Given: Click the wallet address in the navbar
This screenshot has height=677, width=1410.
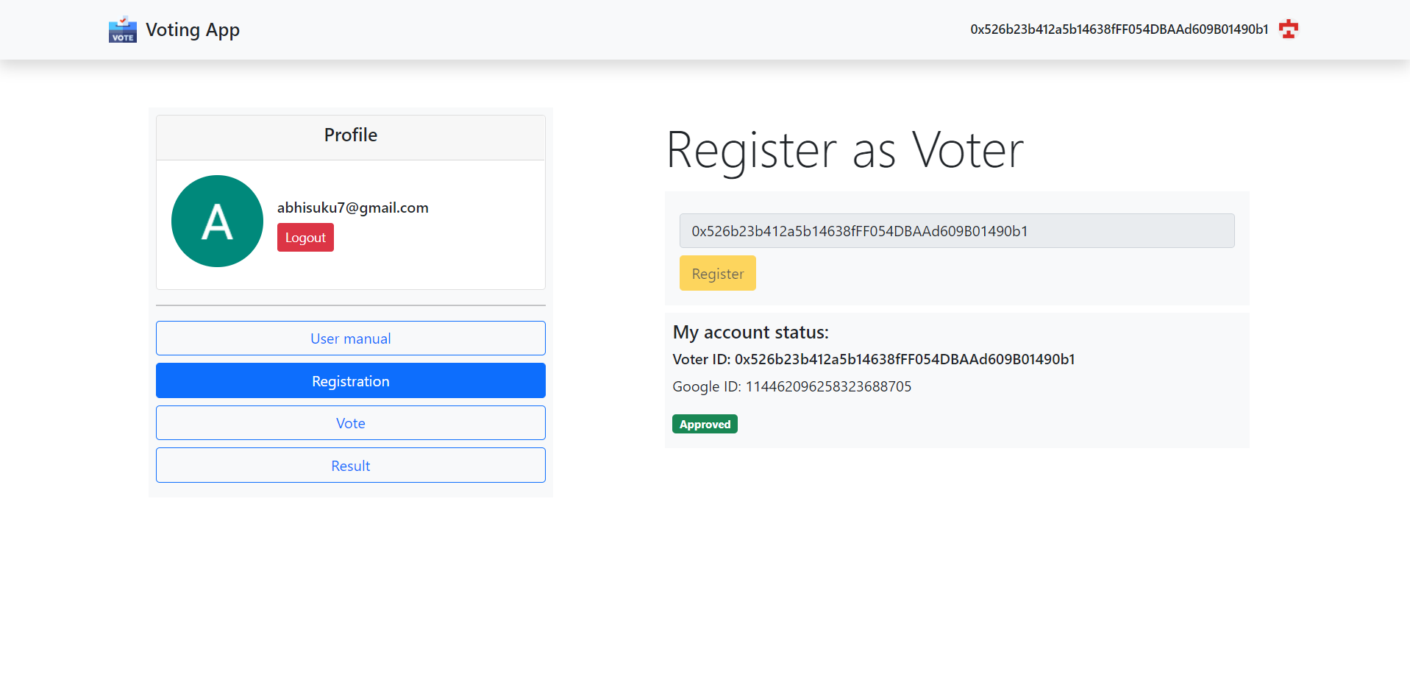Looking at the screenshot, I should coord(1119,29).
